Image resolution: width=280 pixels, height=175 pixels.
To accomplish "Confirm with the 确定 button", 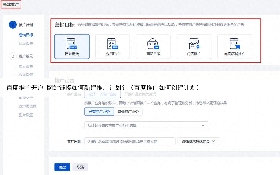I will pos(62,167).
